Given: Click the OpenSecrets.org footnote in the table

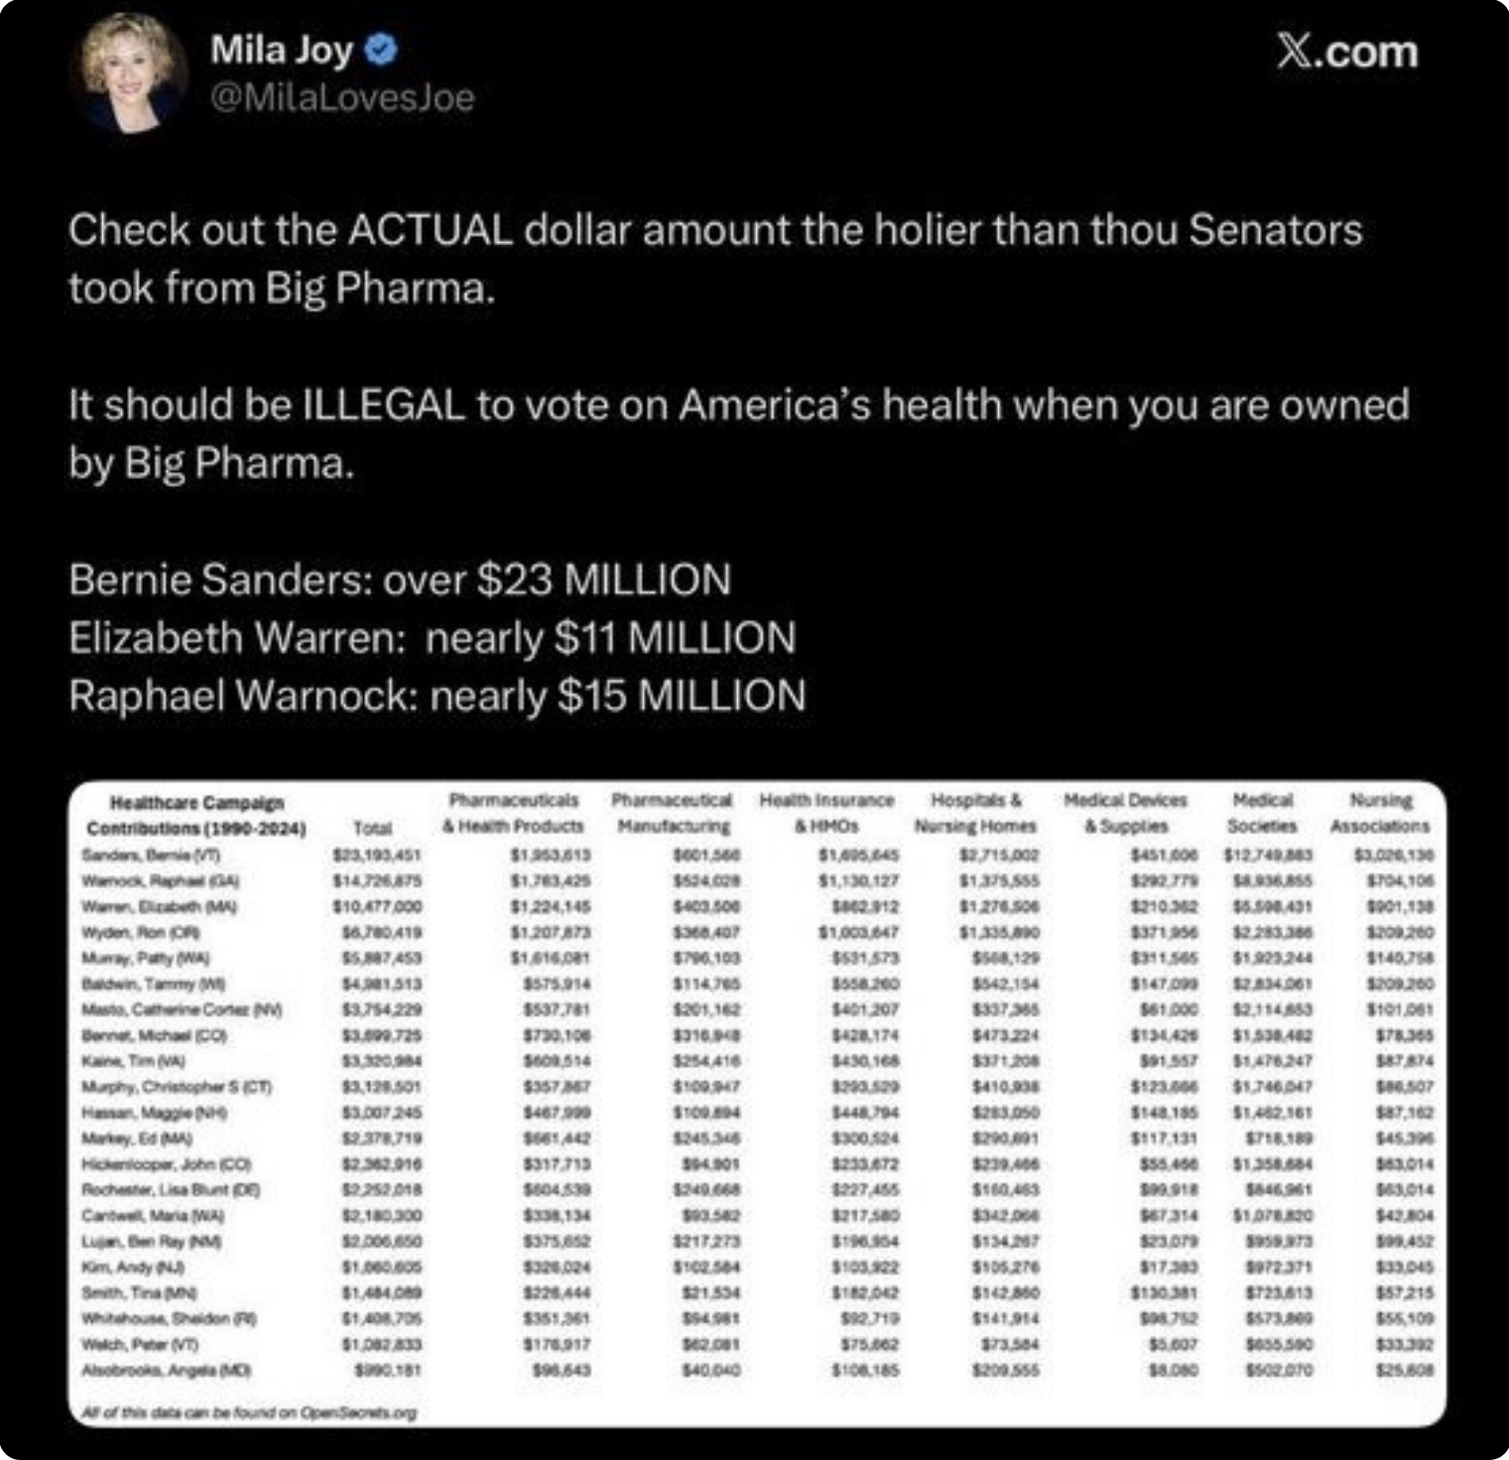Looking at the screenshot, I should pos(250,1412).
